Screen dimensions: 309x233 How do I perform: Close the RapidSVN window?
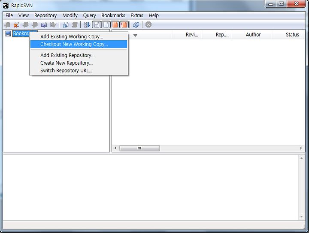tap(296, 4)
